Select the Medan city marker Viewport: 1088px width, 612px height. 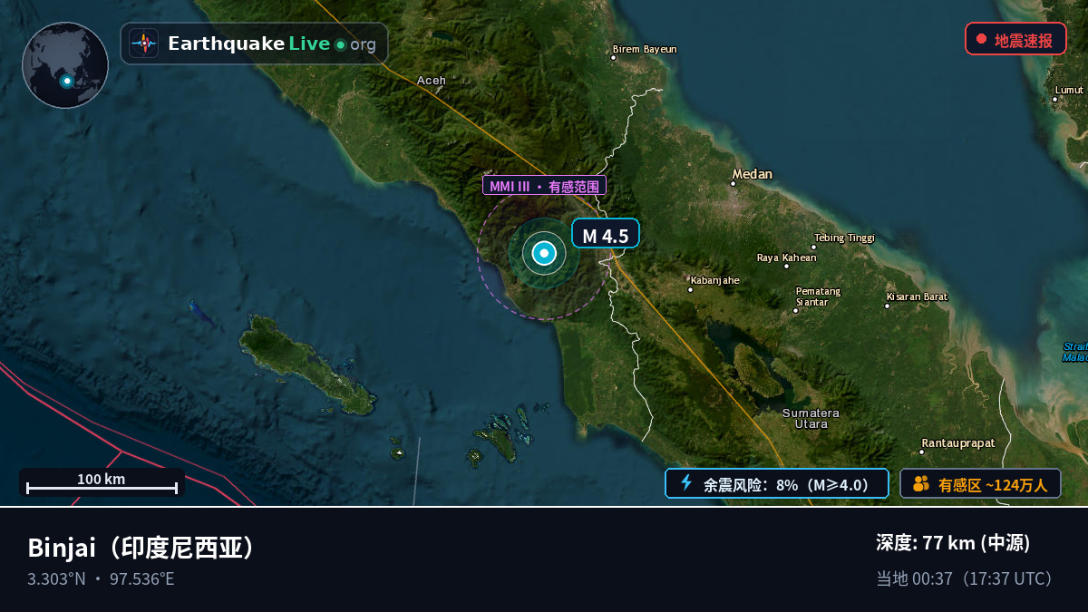[733, 183]
